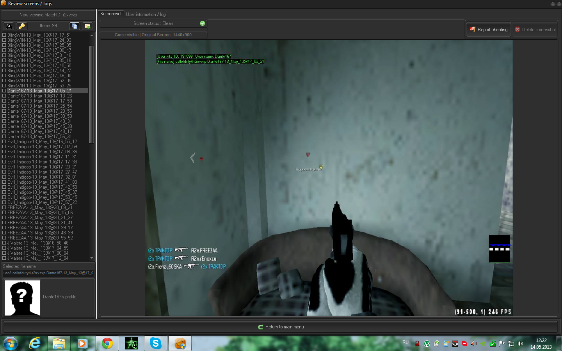Switch to the Screenshot tab

pyautogui.click(x=111, y=14)
